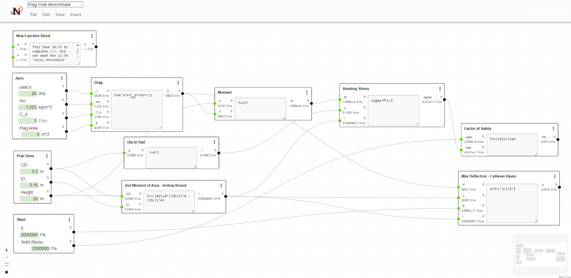This screenshot has height=278, width=571.
Task: Open Dia to Rad options menu
Action: 214,142
